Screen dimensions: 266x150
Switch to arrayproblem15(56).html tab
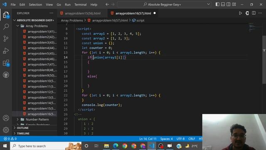tap(82, 13)
